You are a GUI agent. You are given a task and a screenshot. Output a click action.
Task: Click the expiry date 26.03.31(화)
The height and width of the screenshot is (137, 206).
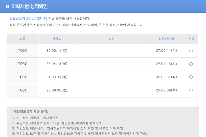click(167, 77)
